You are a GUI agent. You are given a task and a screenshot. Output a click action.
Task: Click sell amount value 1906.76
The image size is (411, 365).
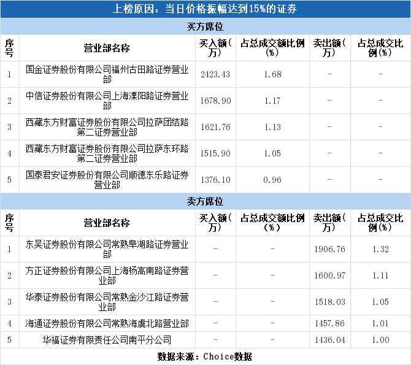tap(330, 249)
